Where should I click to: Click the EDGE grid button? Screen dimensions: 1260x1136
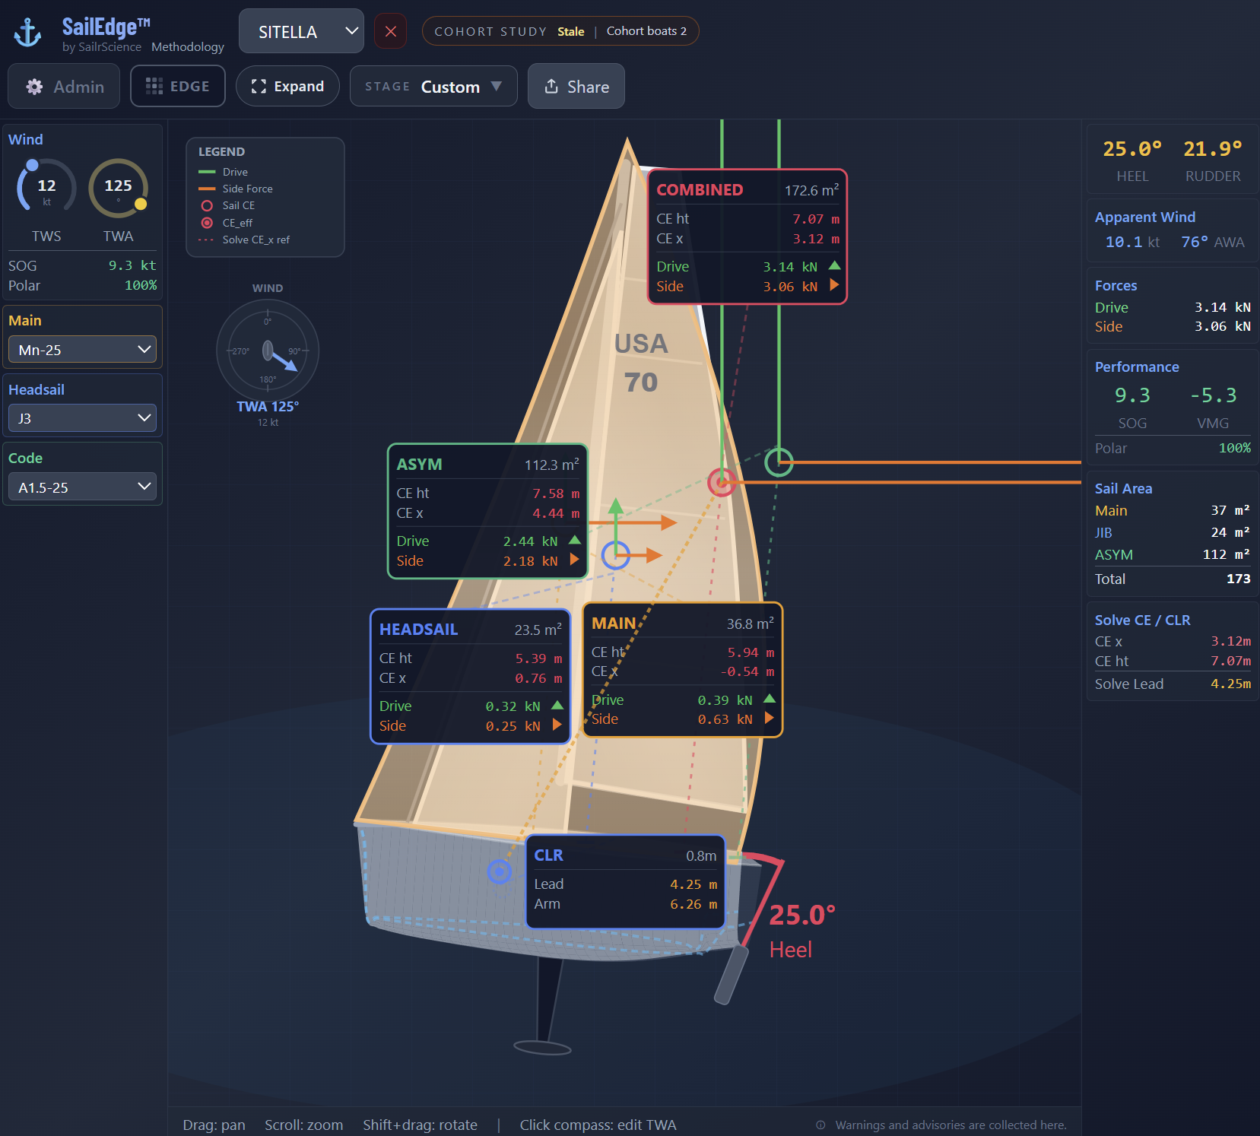[178, 86]
